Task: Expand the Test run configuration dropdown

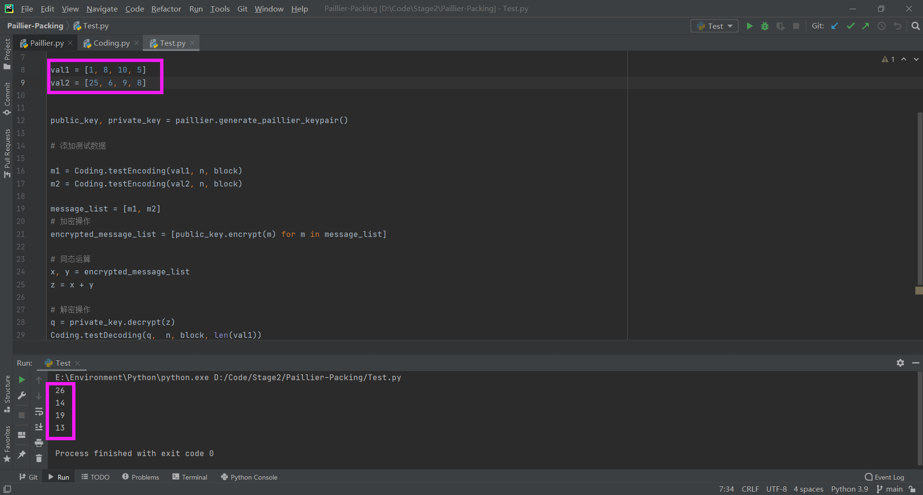Action: click(714, 26)
